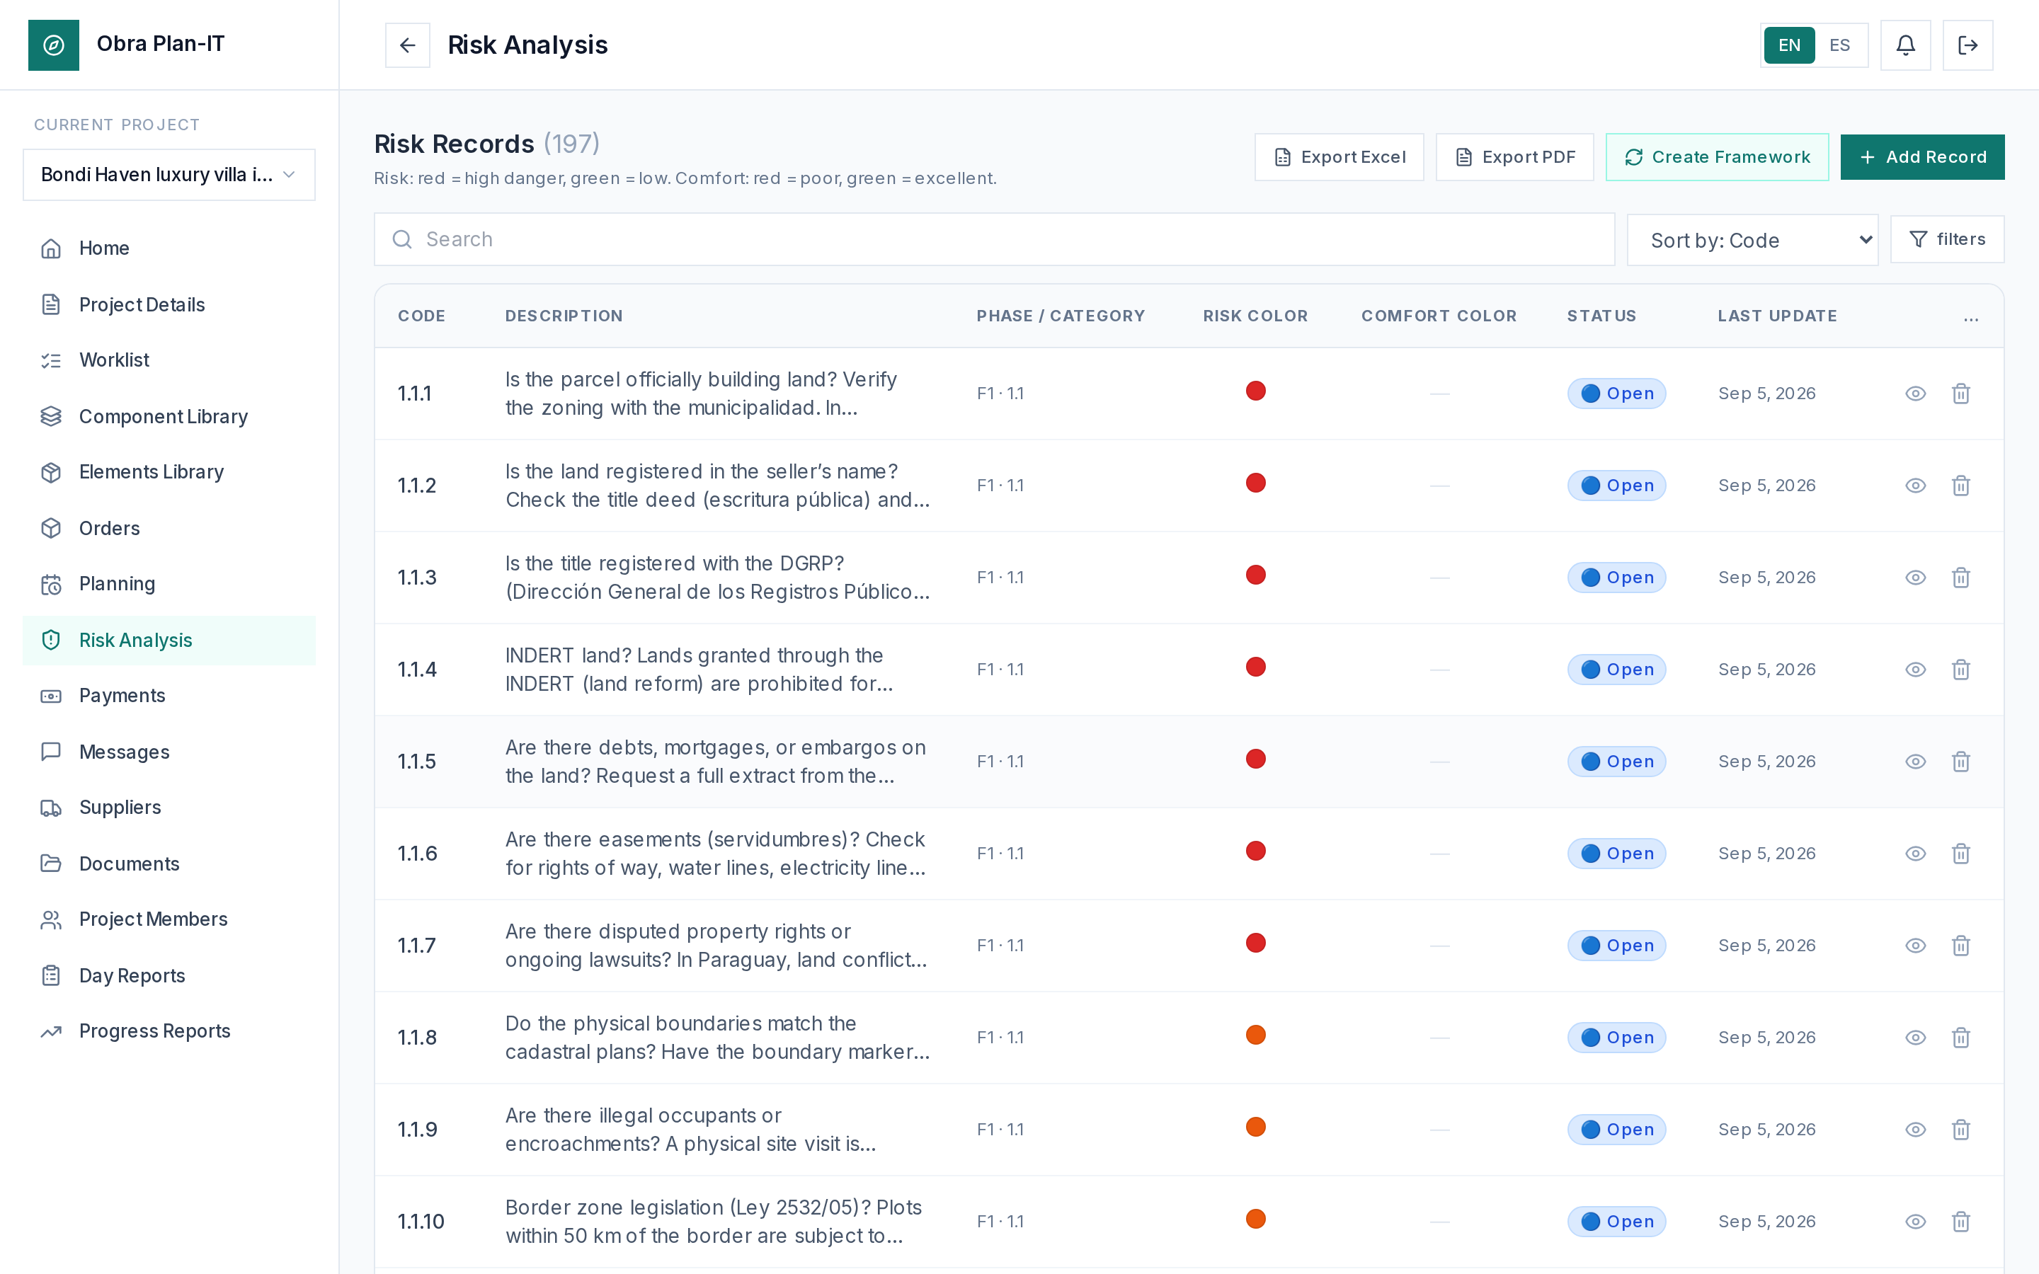
Task: View record 1.1.4 via its eye icon
Action: click(1915, 670)
